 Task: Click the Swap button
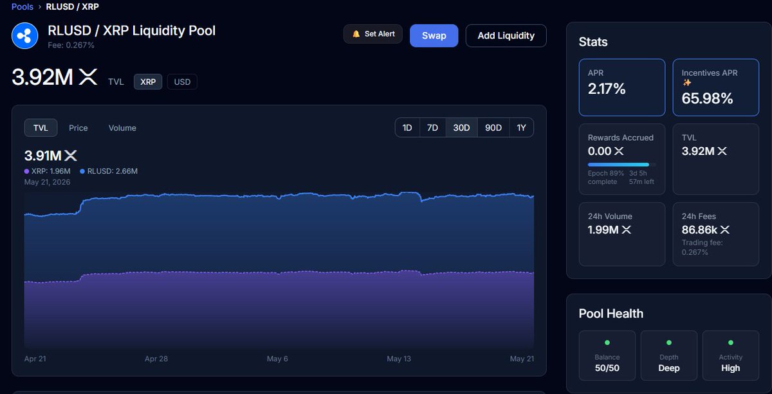tap(434, 36)
